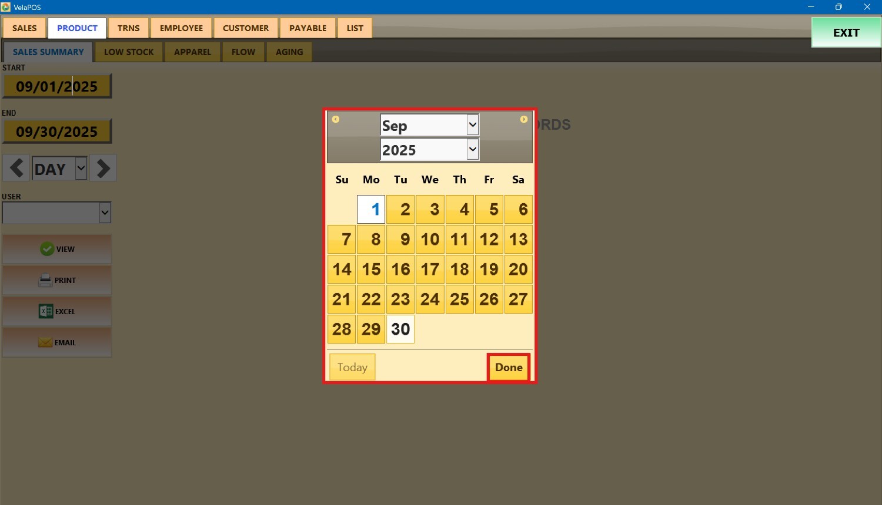Viewport: 882px width, 505px height.
Task: Expand the DAY period dropdown
Action: [81, 169]
